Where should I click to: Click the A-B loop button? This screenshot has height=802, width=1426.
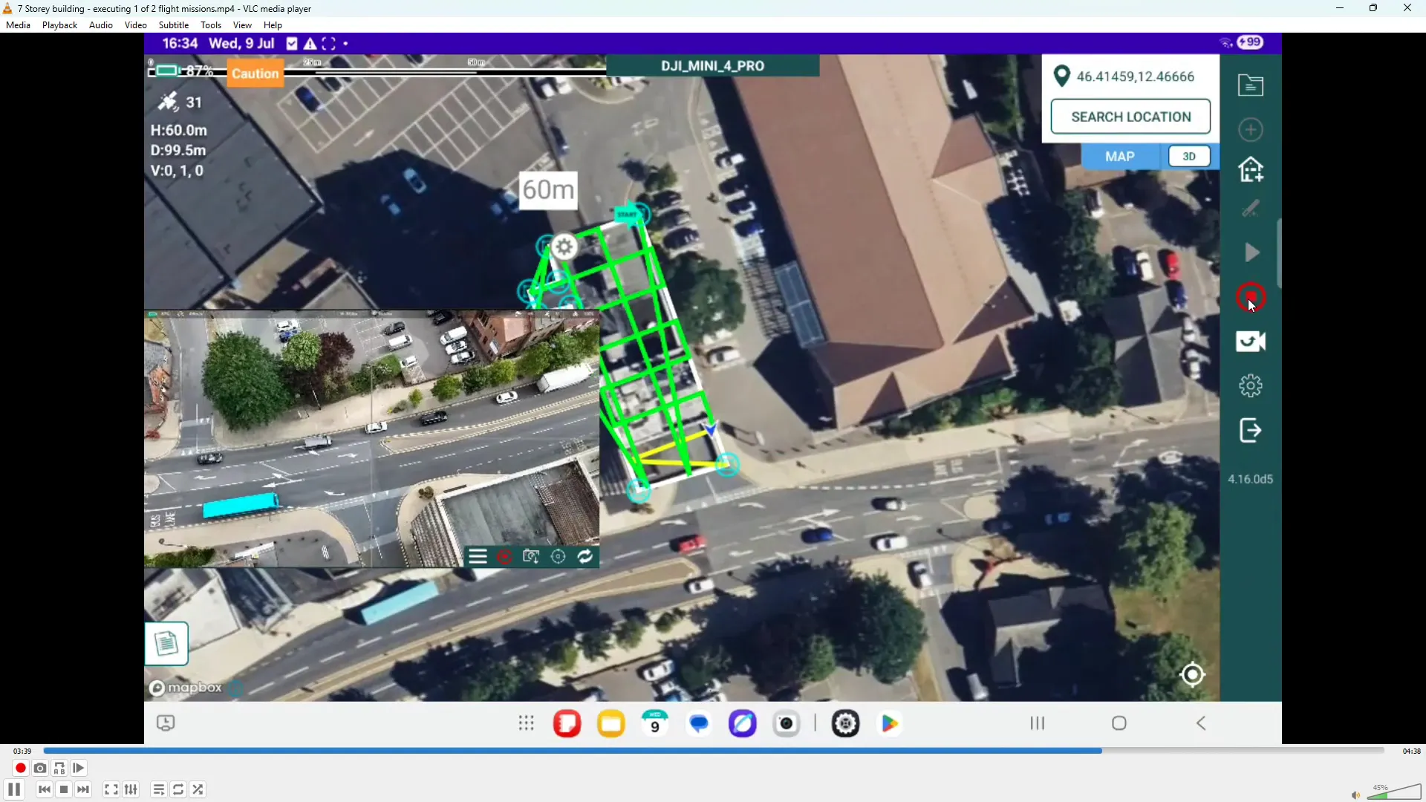click(59, 769)
